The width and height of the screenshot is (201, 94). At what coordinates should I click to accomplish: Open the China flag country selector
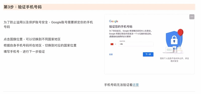(113, 44)
